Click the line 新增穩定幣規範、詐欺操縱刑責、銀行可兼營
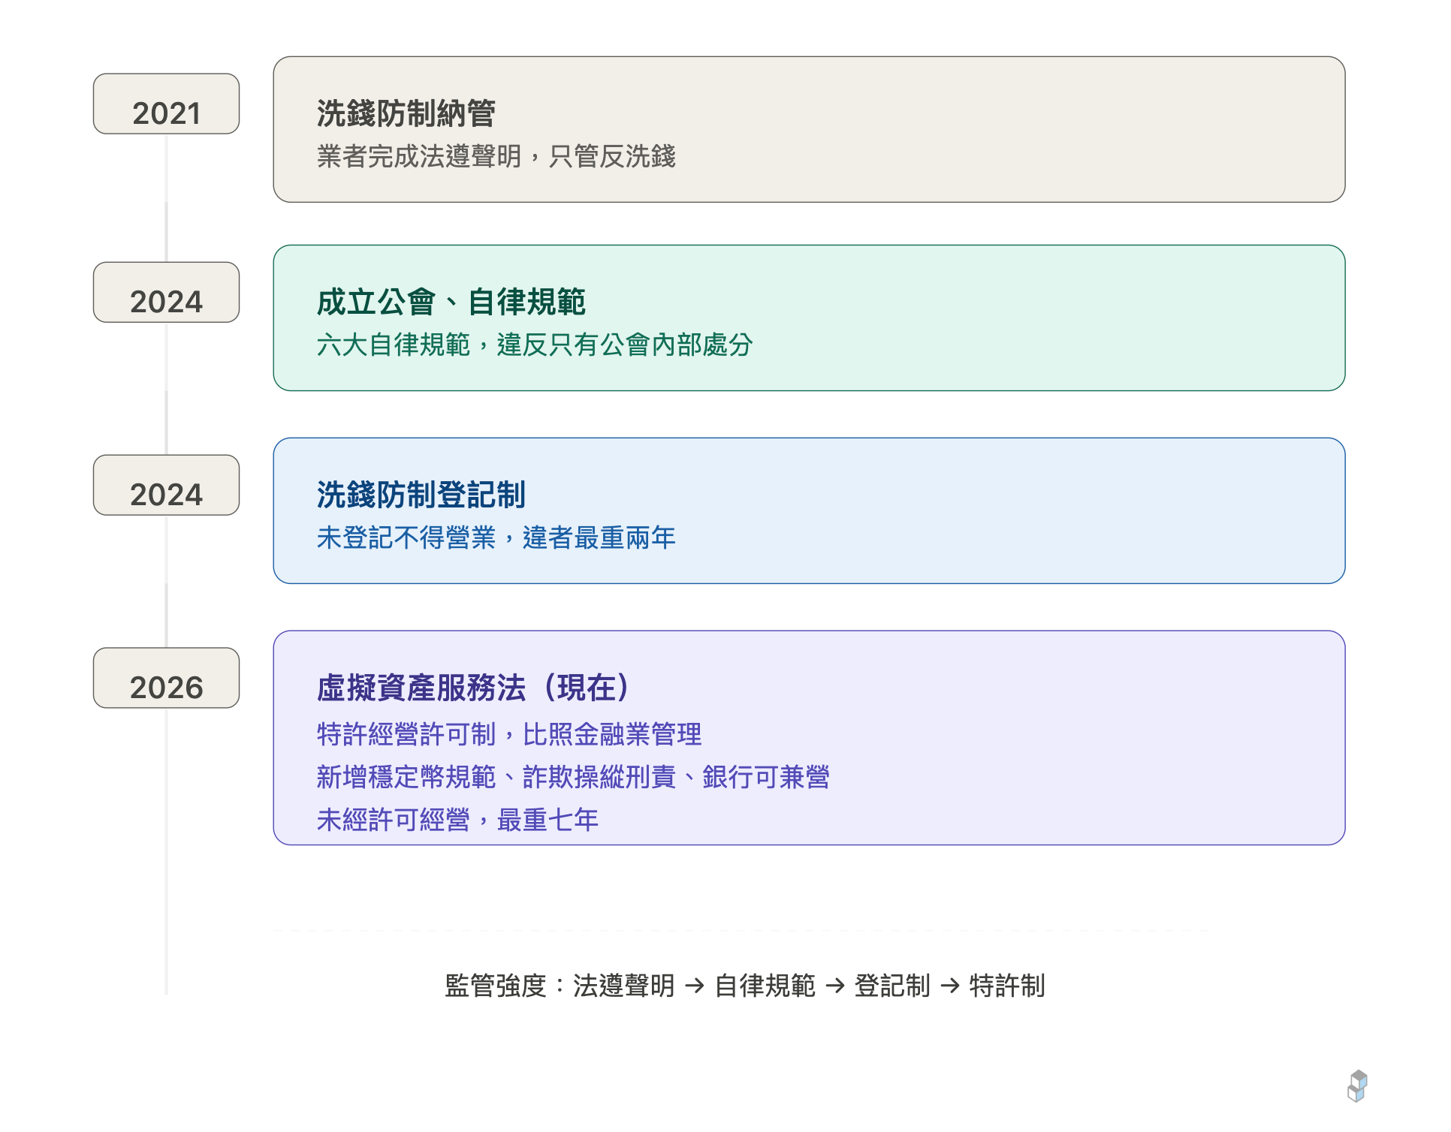The image size is (1451, 1132). 573,778
